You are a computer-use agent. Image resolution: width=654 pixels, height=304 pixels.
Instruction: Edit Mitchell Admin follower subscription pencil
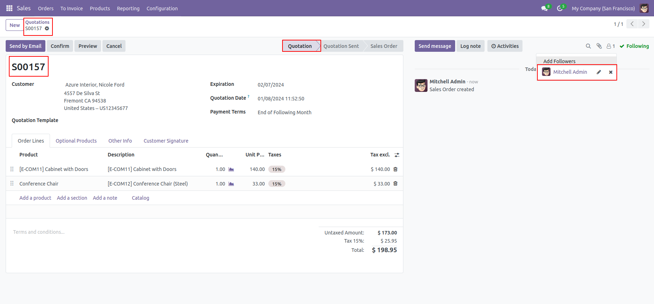(x=599, y=72)
